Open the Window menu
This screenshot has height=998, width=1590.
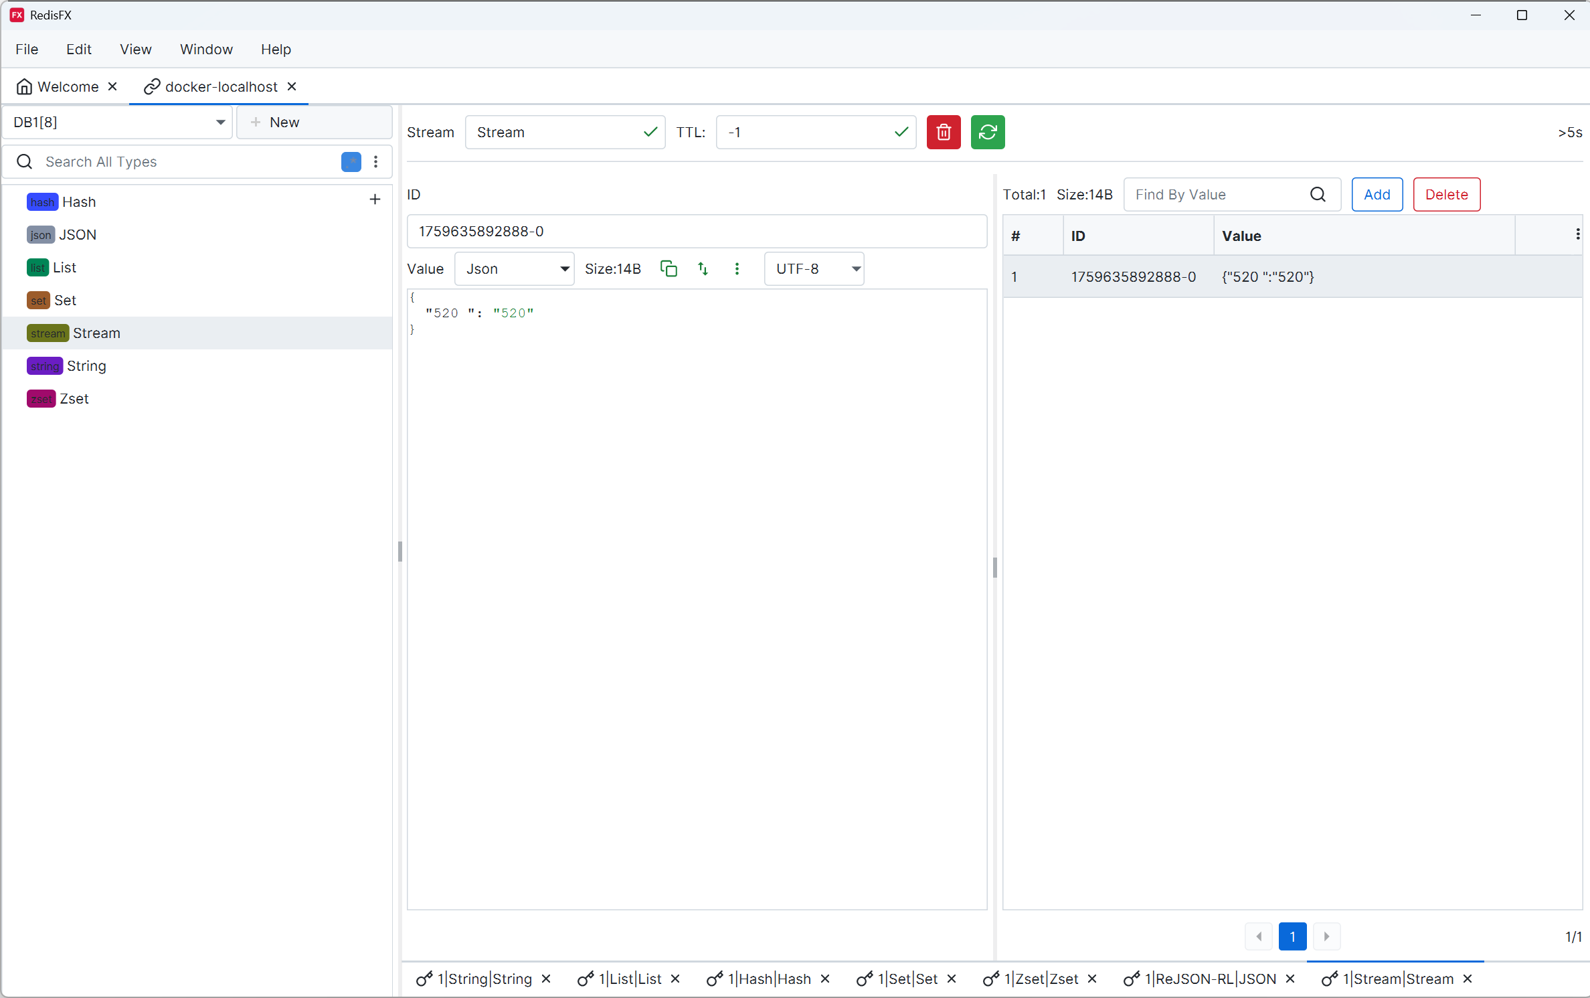[x=206, y=49]
